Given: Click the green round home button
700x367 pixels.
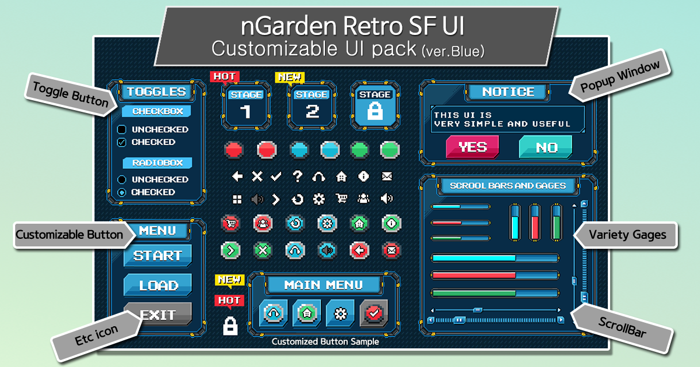Looking at the screenshot, I should (359, 223).
